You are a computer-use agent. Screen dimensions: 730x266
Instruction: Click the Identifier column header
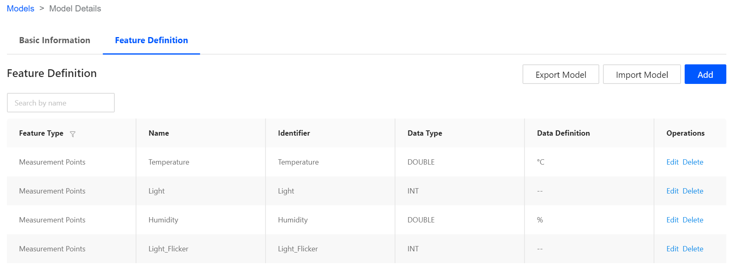pyautogui.click(x=294, y=133)
